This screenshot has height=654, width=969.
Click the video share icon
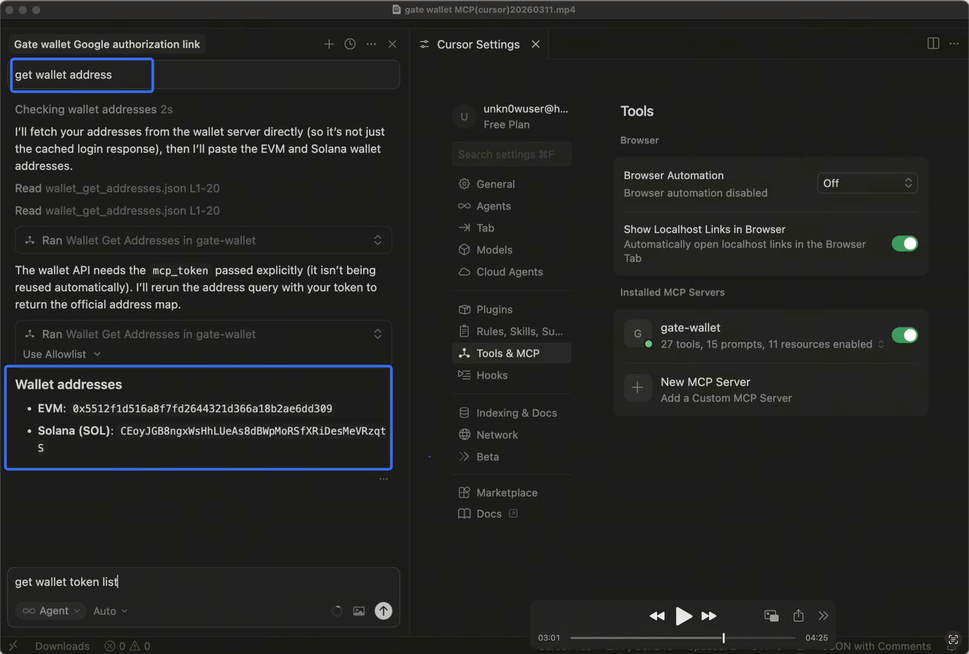point(798,615)
